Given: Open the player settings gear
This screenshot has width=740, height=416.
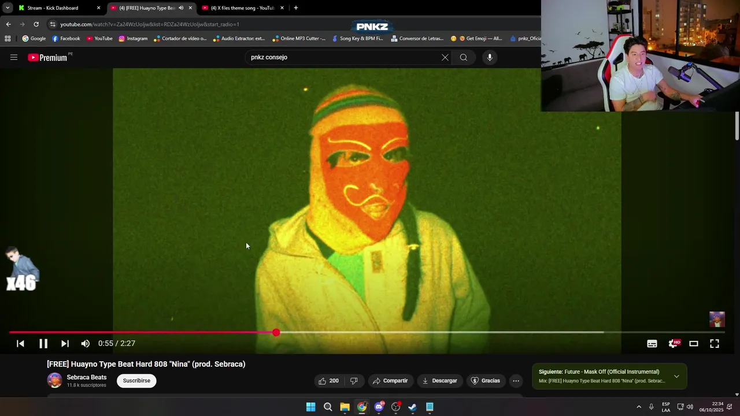Looking at the screenshot, I should (x=673, y=344).
